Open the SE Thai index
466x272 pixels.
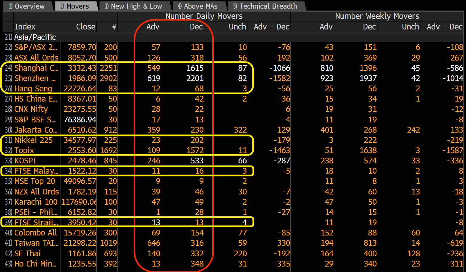(x=27, y=253)
